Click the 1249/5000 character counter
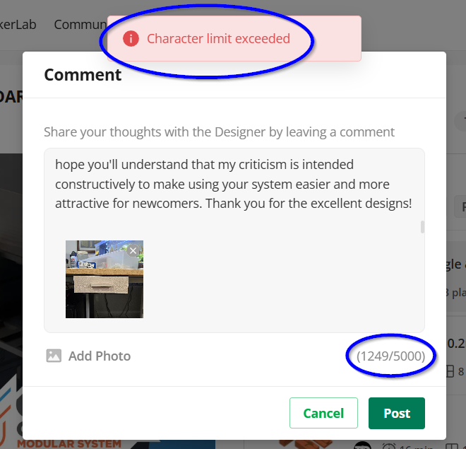This screenshot has height=449, width=466. pyautogui.click(x=391, y=356)
